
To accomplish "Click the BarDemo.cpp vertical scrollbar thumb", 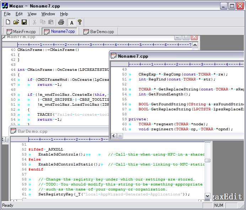I will point(207,161).
